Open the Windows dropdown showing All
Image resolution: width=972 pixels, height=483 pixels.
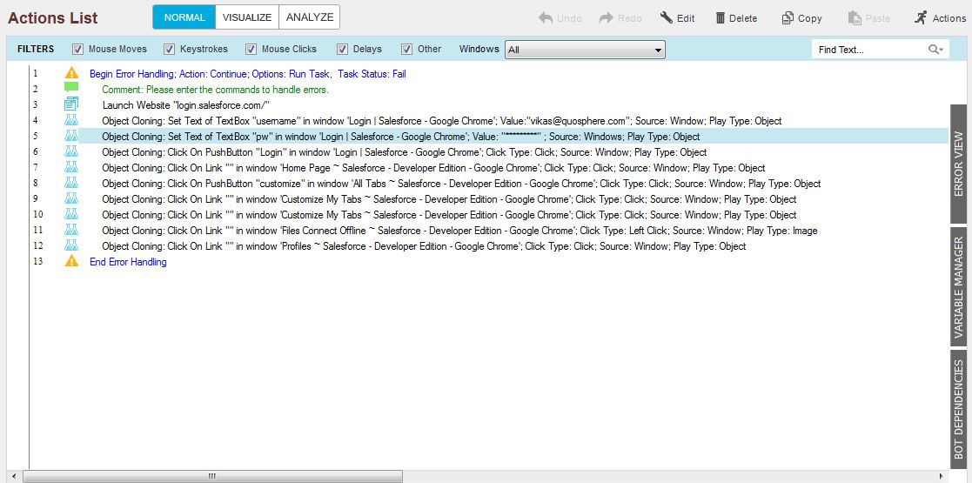click(585, 50)
